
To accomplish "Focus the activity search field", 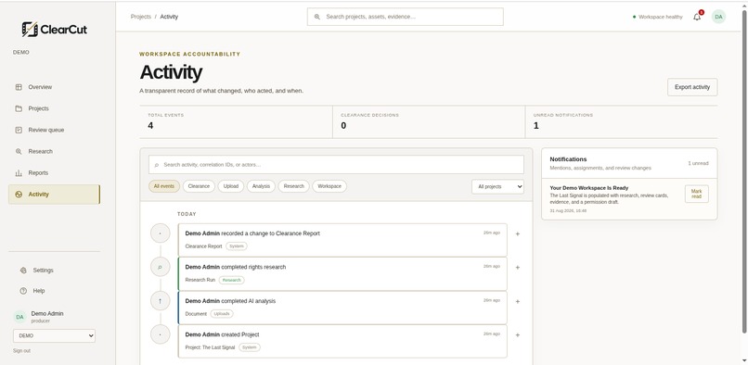I will point(336,164).
